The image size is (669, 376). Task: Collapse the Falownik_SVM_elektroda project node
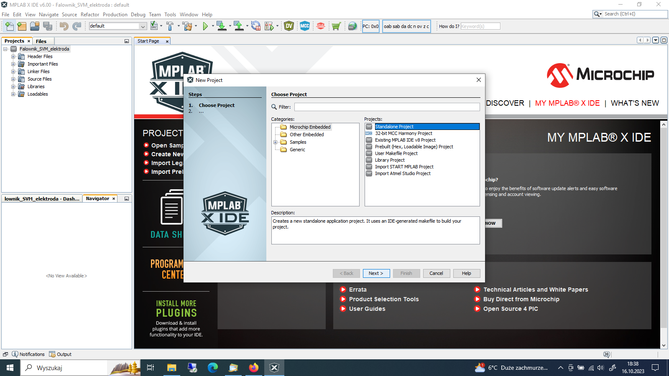tap(5, 49)
